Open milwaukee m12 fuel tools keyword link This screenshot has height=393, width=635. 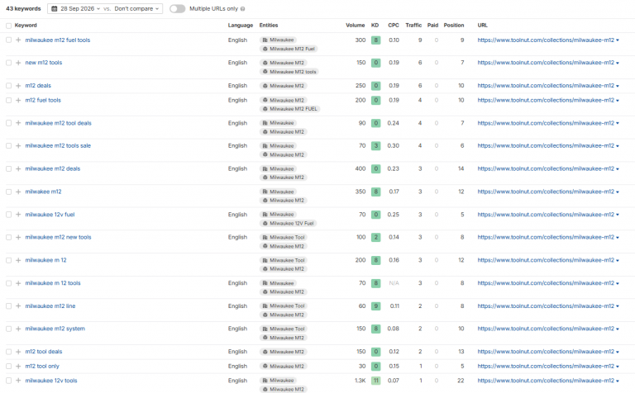pyautogui.click(x=58, y=40)
